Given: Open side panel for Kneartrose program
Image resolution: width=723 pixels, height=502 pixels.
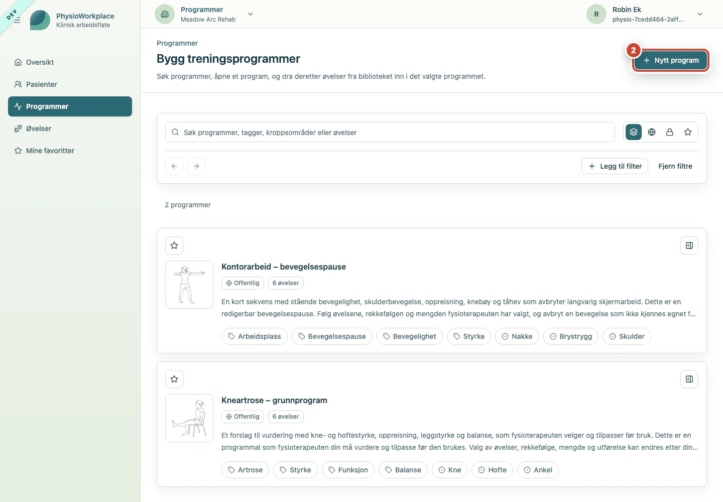Looking at the screenshot, I should 689,379.
